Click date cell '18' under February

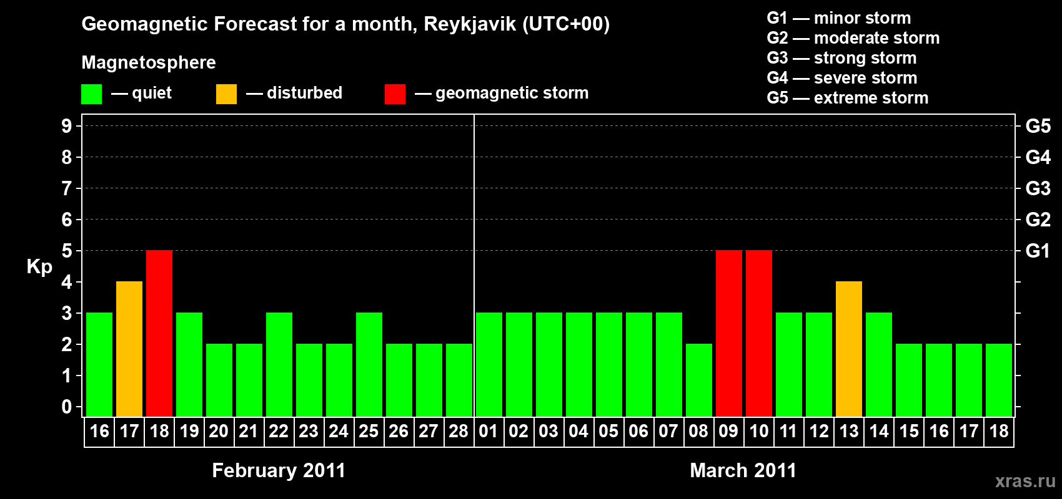pos(159,432)
